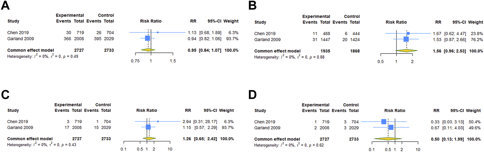This screenshot has height=152, width=484.
Task: Click the panel A letter label
Action: [x=5, y=5]
